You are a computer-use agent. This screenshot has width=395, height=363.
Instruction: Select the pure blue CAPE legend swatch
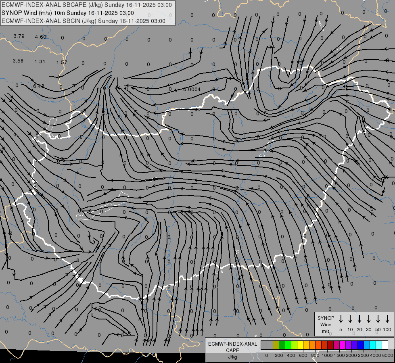361,345
